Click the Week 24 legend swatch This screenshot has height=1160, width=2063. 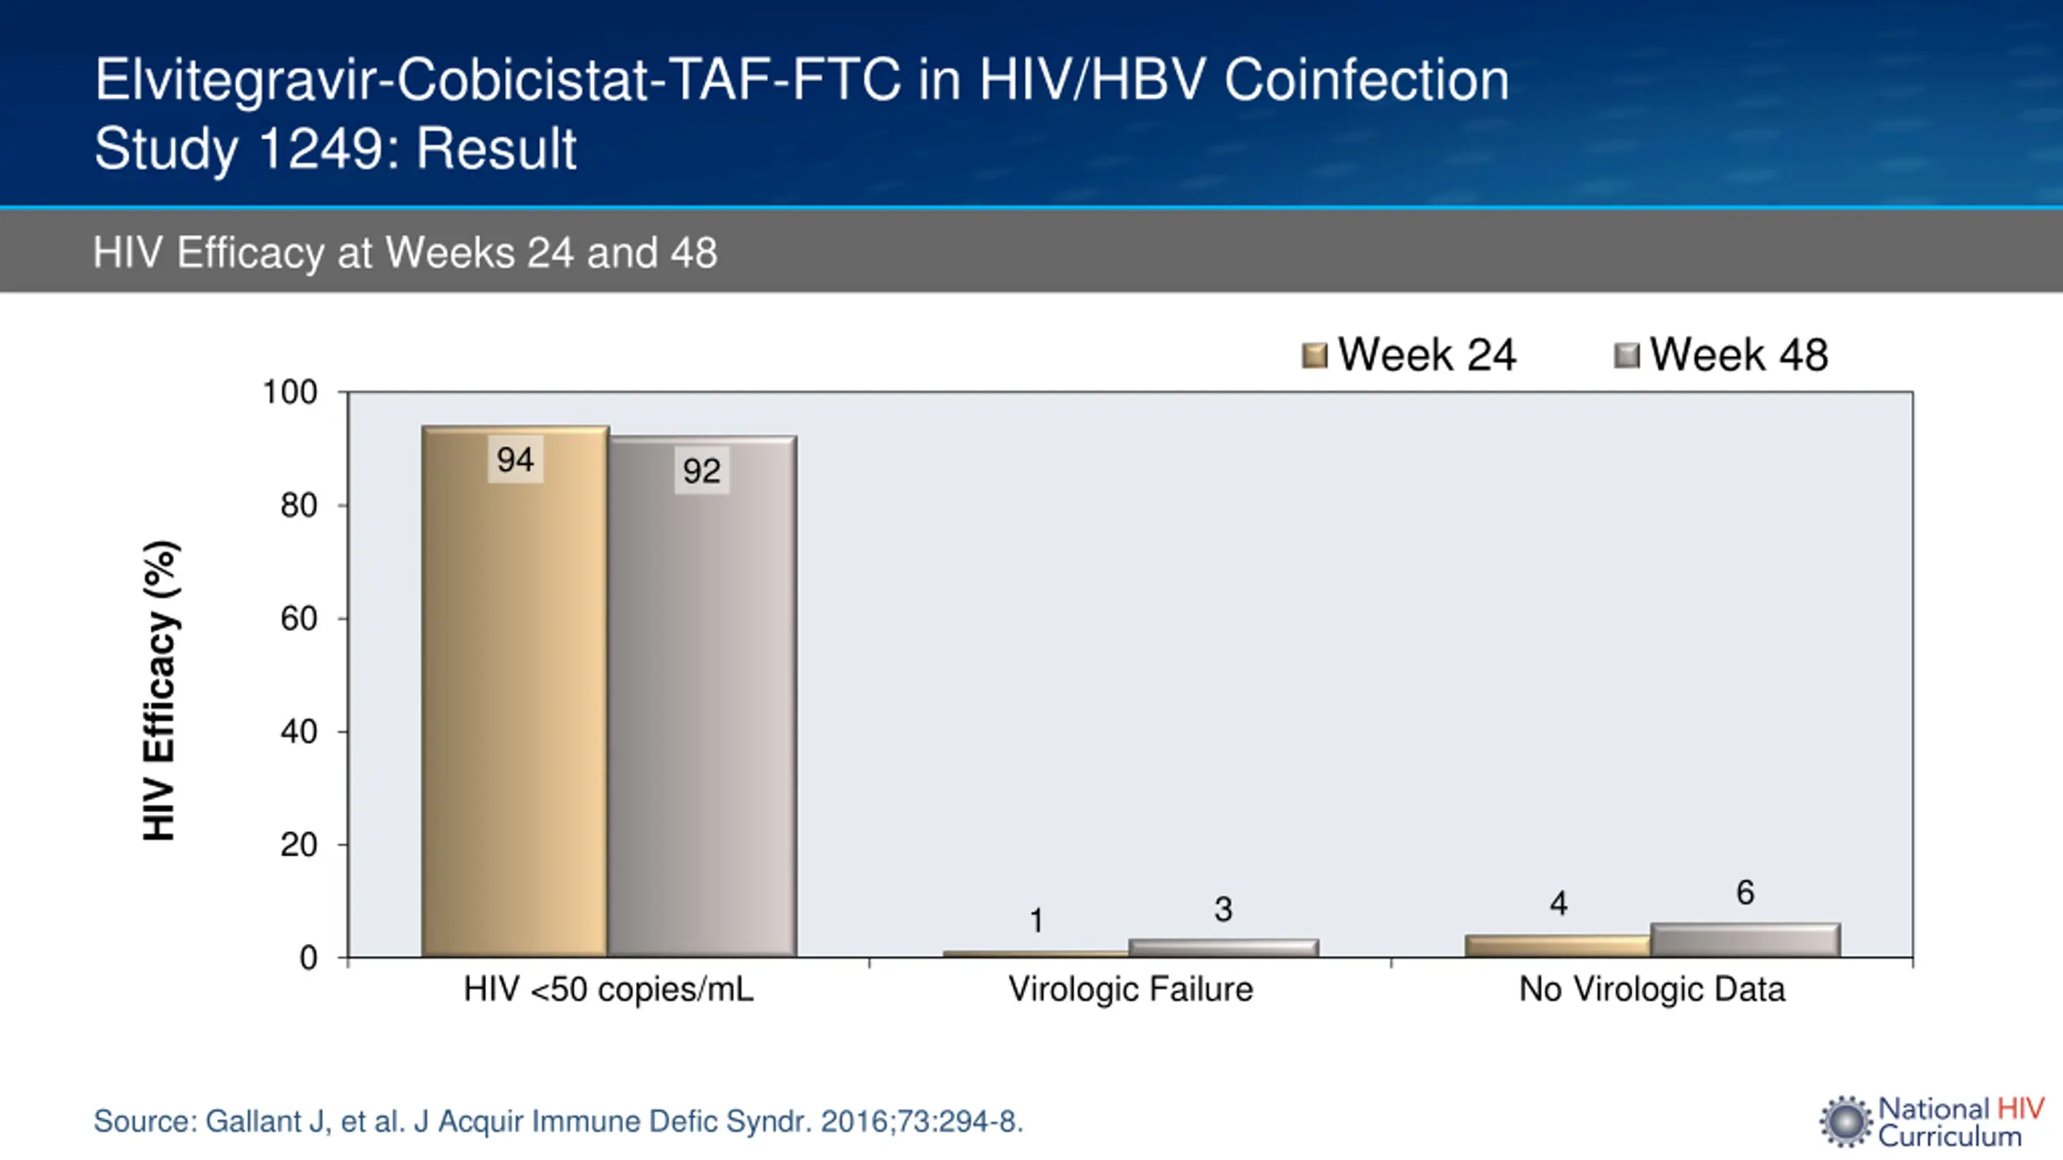coord(1314,356)
